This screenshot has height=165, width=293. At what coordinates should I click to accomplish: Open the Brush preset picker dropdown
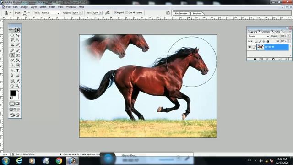tap(29, 13)
